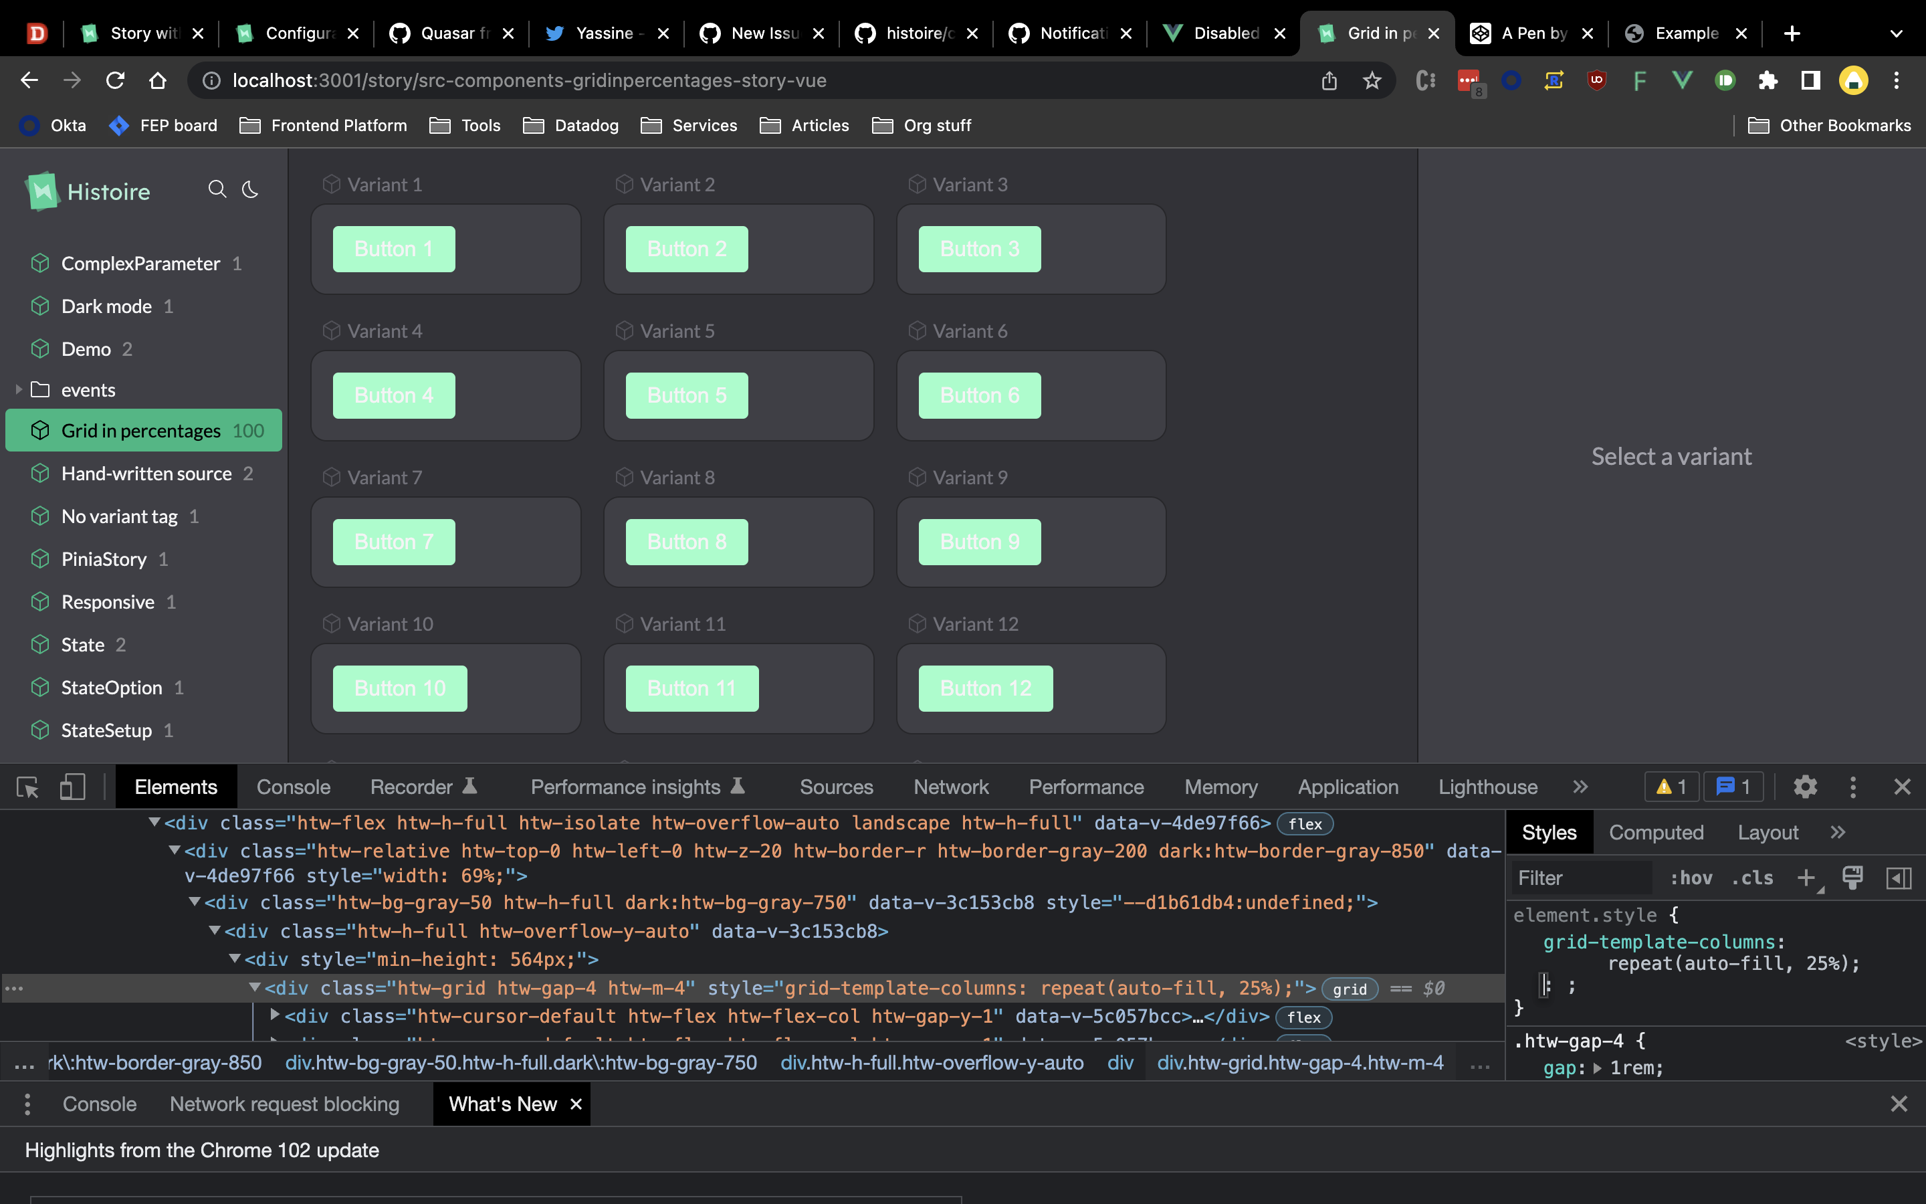
Task: Toggle the grid badge overlay
Action: pyautogui.click(x=1350, y=989)
